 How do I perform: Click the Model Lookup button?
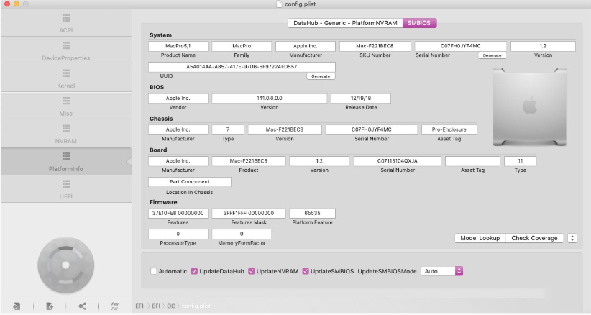pyautogui.click(x=480, y=238)
